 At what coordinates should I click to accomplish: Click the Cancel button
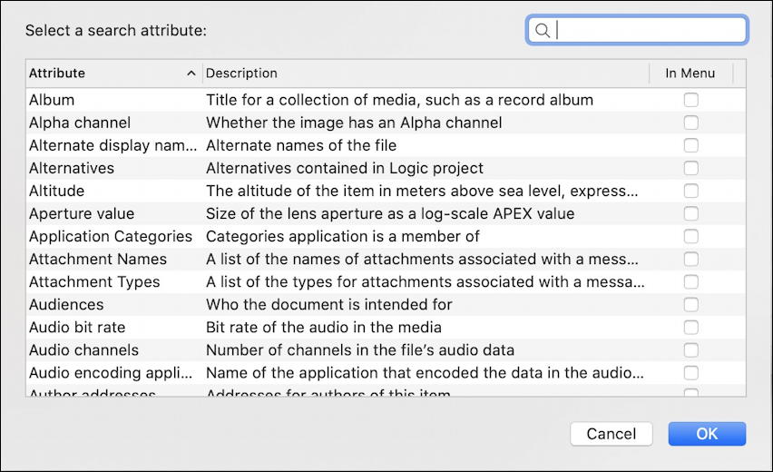point(612,434)
